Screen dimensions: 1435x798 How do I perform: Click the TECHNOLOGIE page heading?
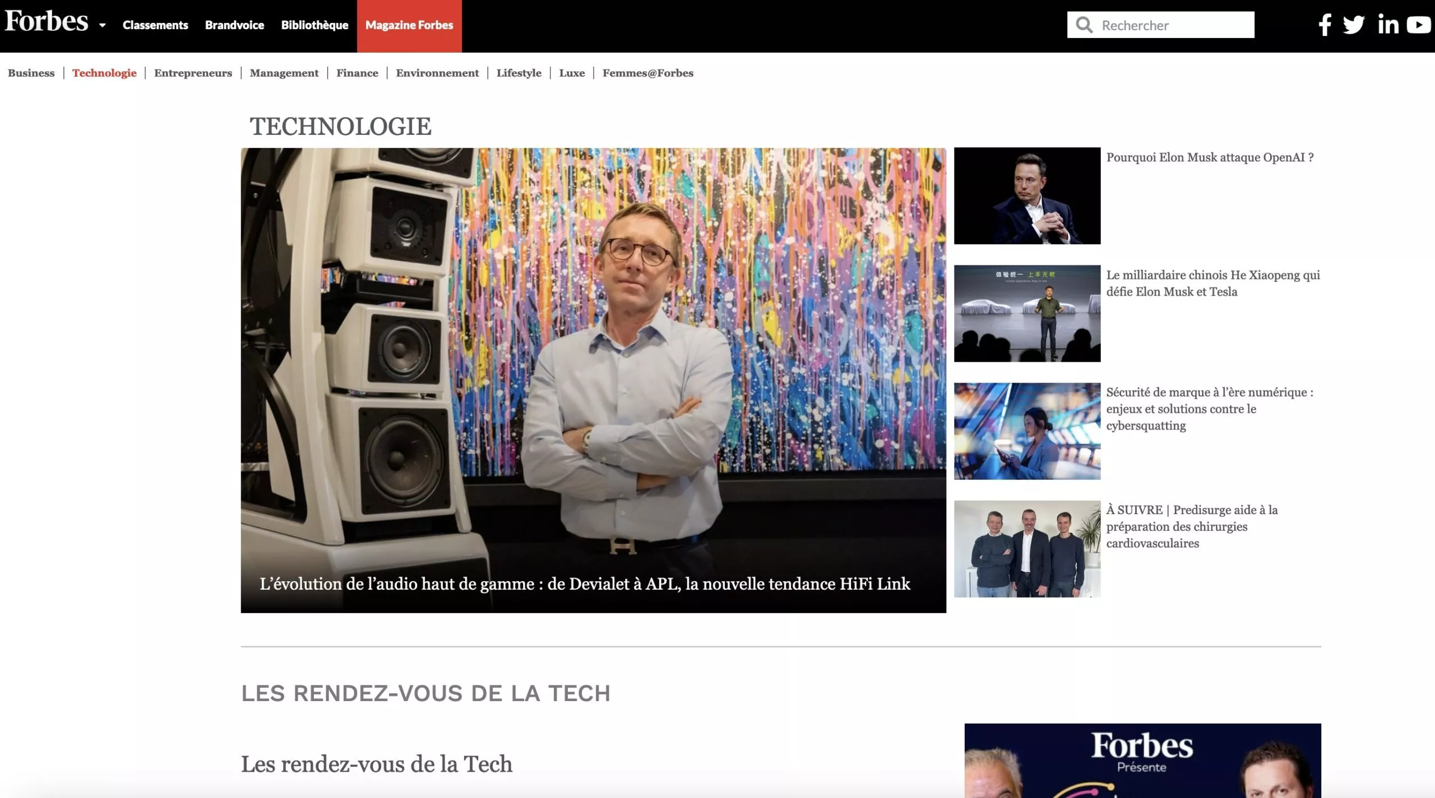click(340, 126)
